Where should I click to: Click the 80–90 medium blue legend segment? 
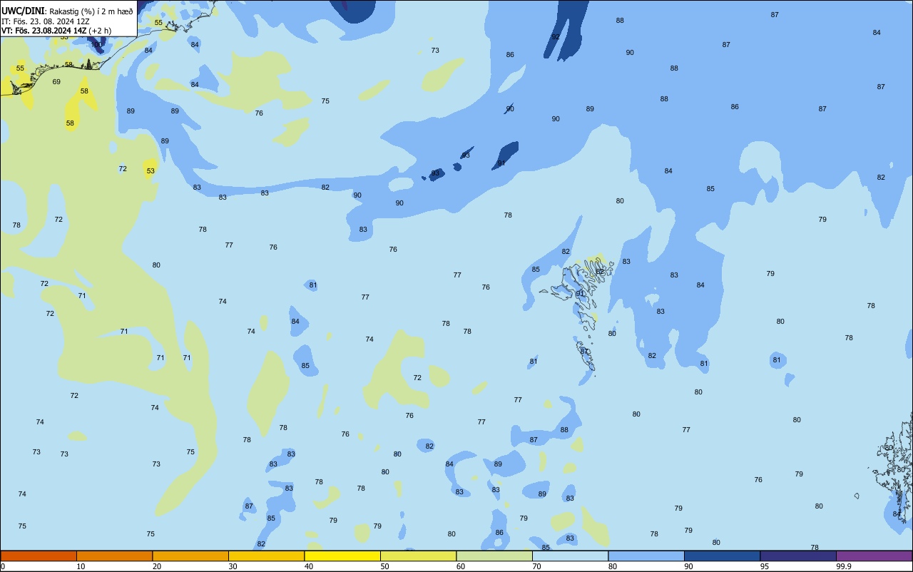[x=646, y=556]
